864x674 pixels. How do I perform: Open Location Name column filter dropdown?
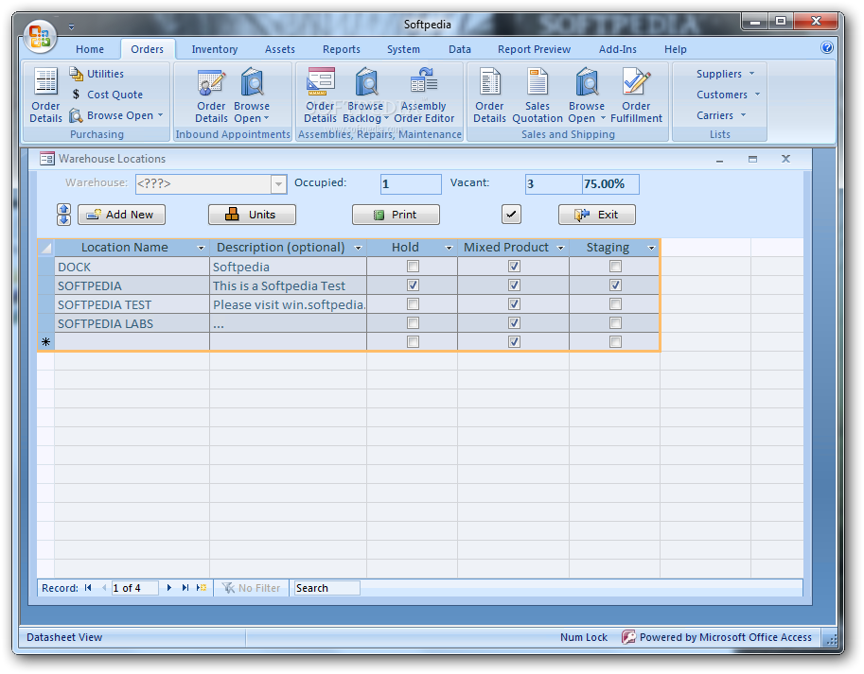coord(202,249)
